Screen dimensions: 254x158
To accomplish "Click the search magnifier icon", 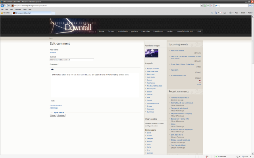I will pyautogui.click(x=250, y=6).
